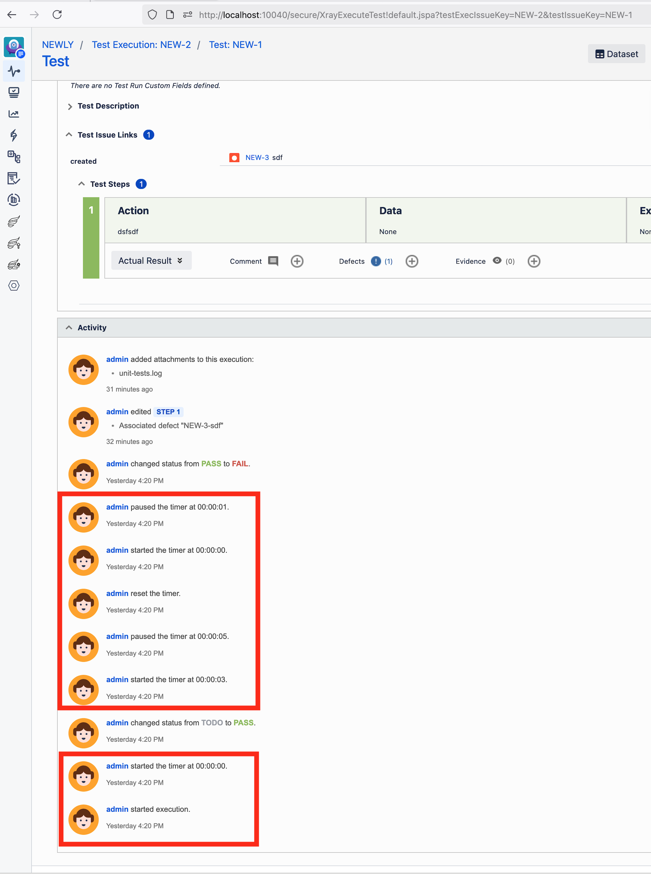This screenshot has height=874, width=651.
Task: Add a comment with plus icon
Action: click(297, 261)
